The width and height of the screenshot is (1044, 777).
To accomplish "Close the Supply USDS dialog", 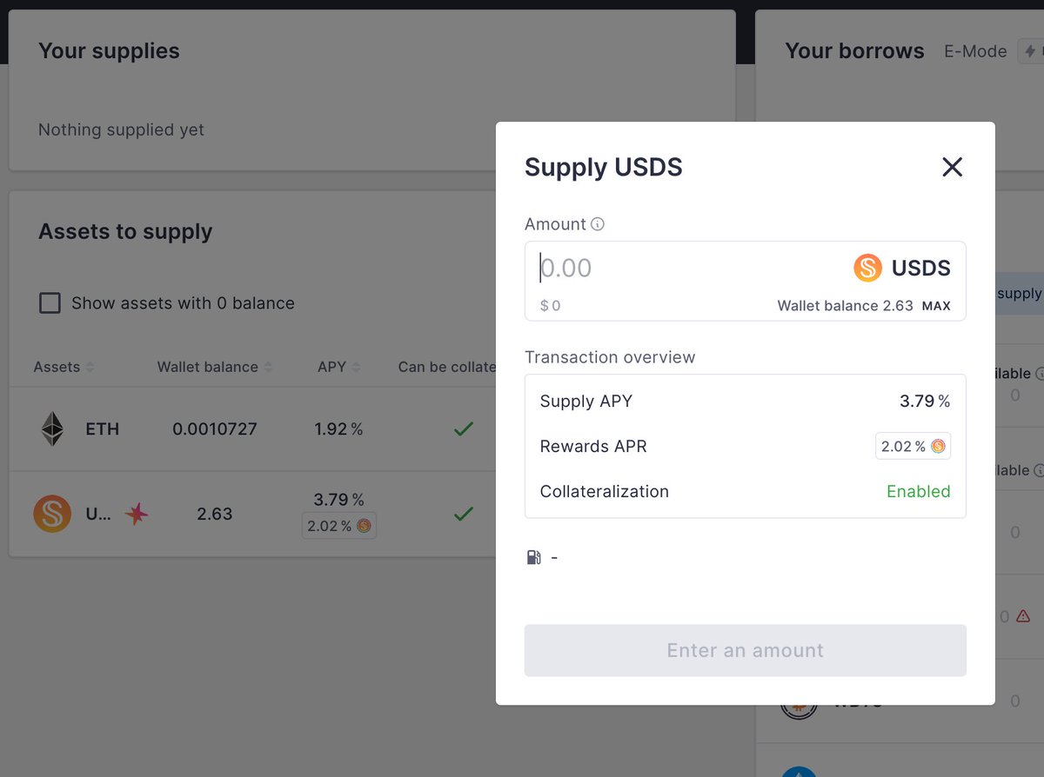I will pos(952,167).
